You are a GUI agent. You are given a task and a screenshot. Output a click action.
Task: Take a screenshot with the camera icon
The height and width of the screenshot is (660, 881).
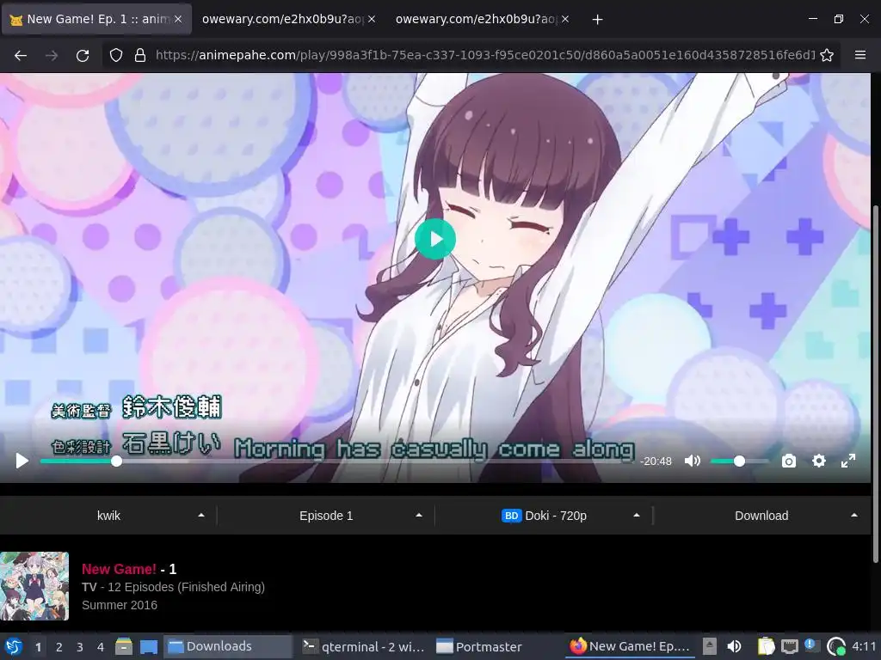click(789, 461)
